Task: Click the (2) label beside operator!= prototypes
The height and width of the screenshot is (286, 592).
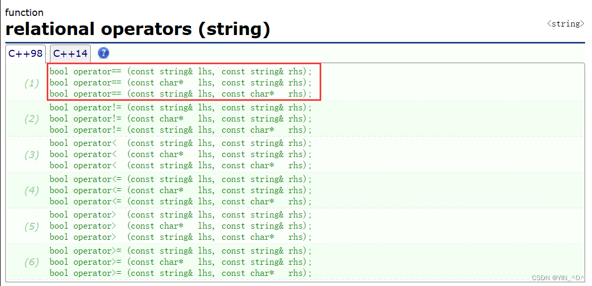Action: pyautogui.click(x=32, y=119)
